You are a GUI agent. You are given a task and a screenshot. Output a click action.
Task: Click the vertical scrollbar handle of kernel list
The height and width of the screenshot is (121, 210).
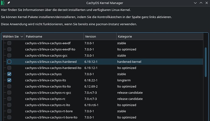[x=205, y=62]
